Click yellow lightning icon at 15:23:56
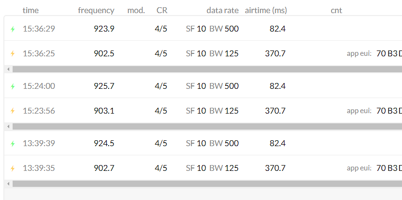 tap(13, 111)
